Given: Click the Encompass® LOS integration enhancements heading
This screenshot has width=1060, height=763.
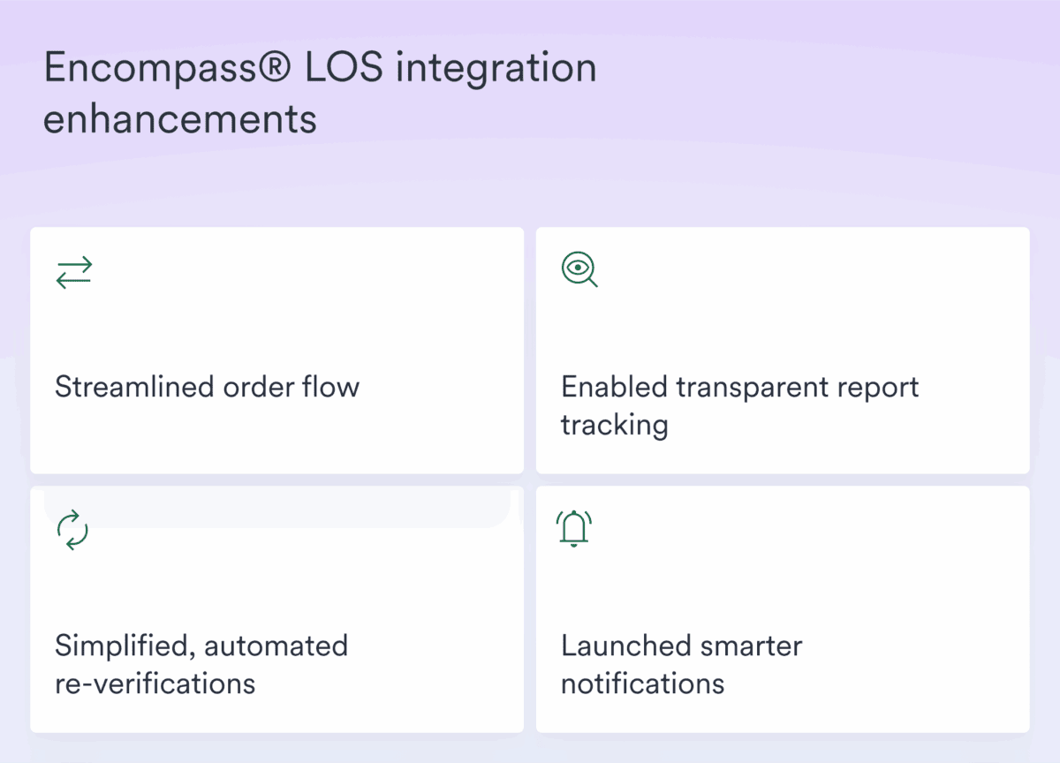Looking at the screenshot, I should pyautogui.click(x=318, y=93).
